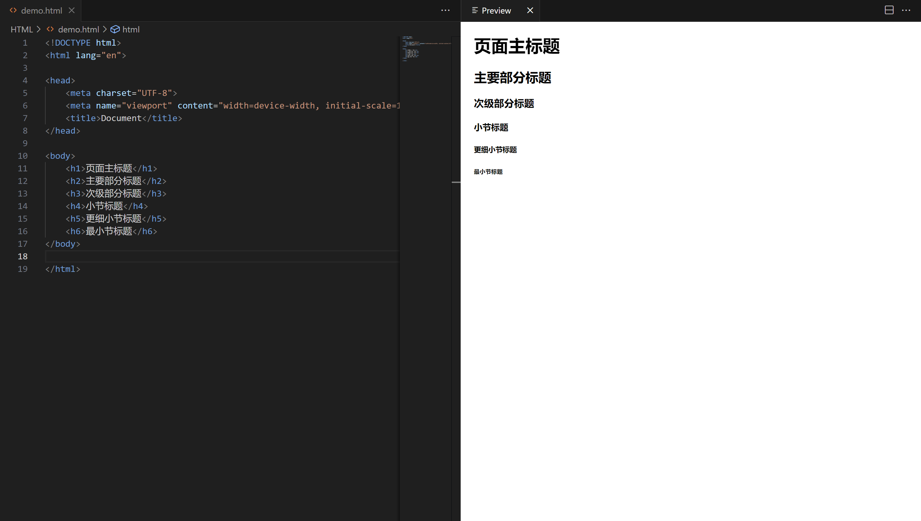
Task: Expand chevron after demo.html breadcrumb
Action: tap(105, 29)
